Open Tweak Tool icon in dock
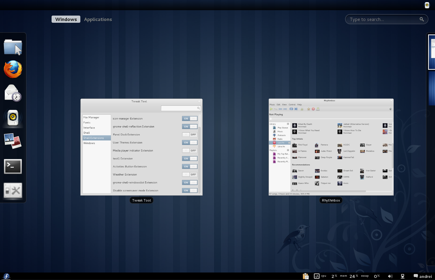This screenshot has width=435, height=280. [13, 190]
